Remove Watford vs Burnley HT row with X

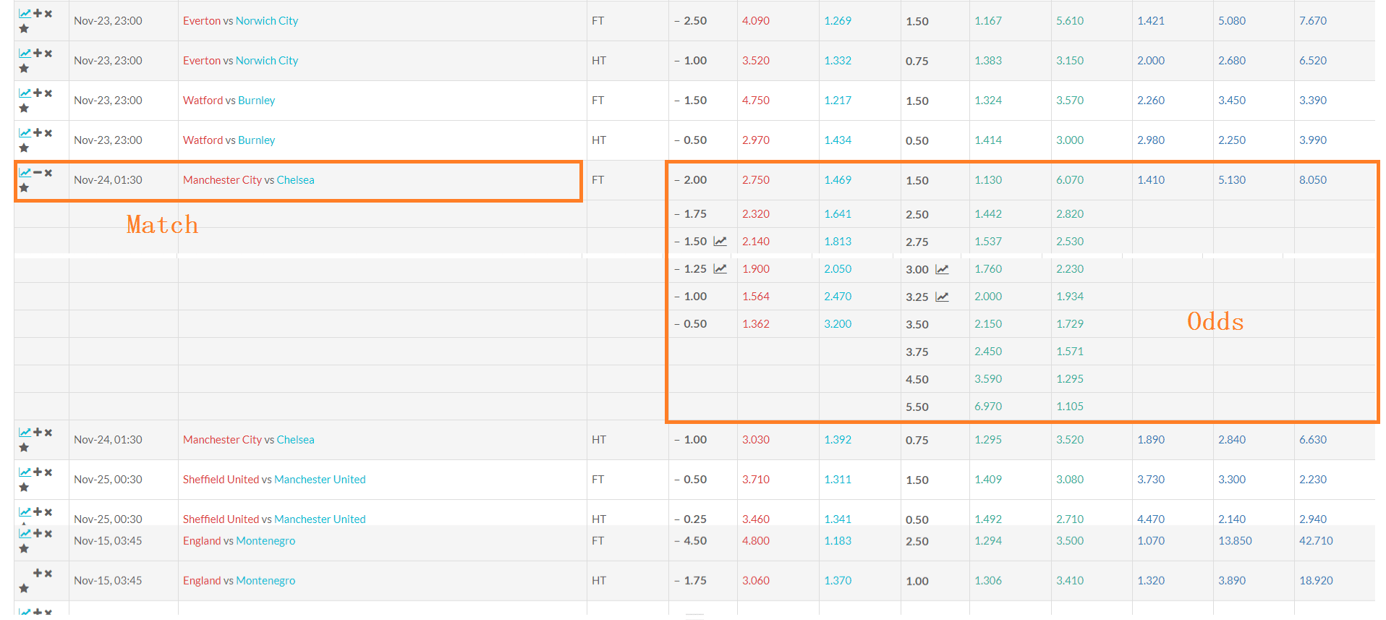coord(48,133)
